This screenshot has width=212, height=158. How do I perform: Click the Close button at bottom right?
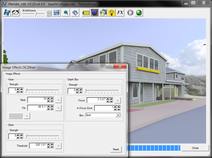[x=195, y=148]
